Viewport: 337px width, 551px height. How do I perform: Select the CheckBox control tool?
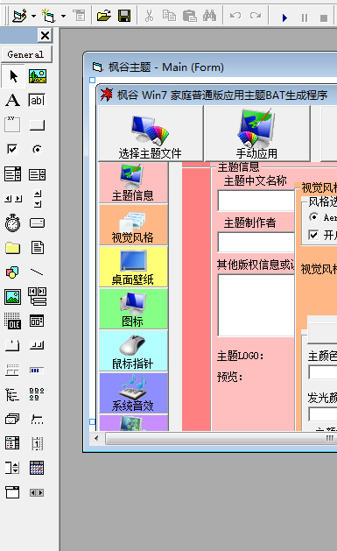[12, 149]
